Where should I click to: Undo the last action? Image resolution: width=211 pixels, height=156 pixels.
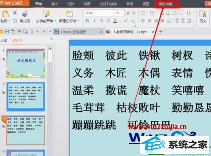pyautogui.click(x=38, y=32)
